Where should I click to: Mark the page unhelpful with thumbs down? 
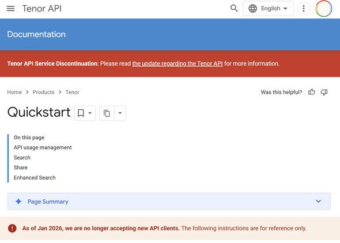pyautogui.click(x=324, y=92)
